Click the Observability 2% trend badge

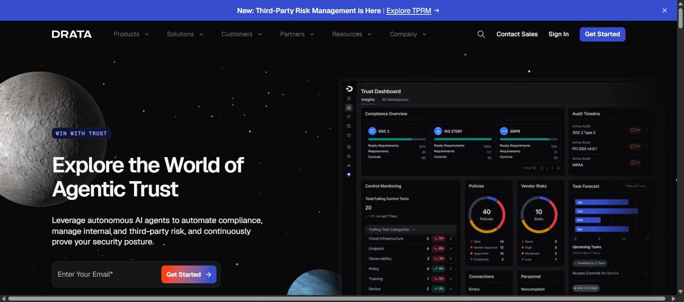click(438, 259)
